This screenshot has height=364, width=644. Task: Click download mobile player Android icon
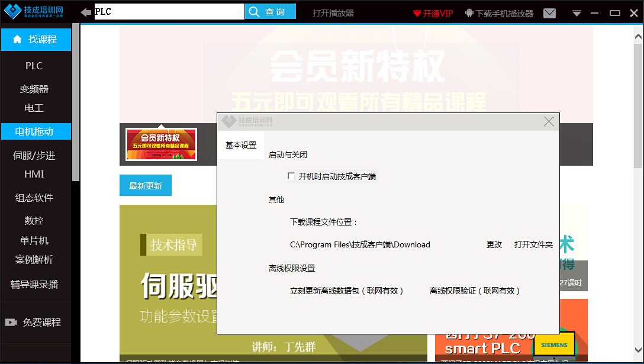469,13
